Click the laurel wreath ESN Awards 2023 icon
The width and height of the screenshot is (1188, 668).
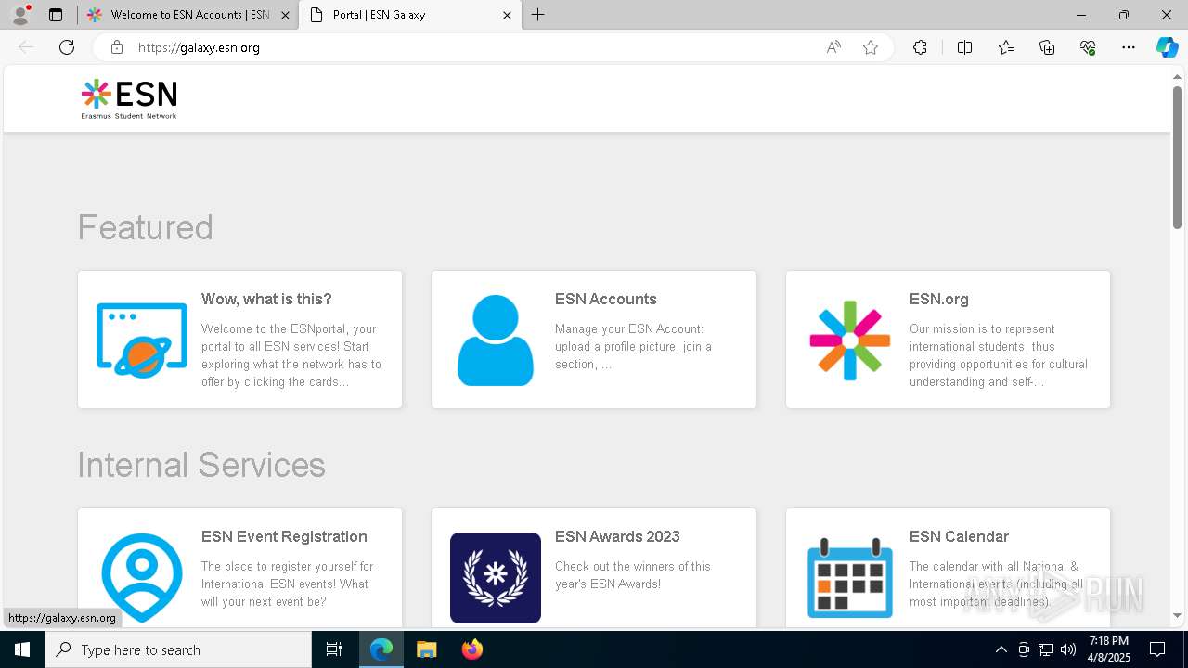tap(496, 577)
